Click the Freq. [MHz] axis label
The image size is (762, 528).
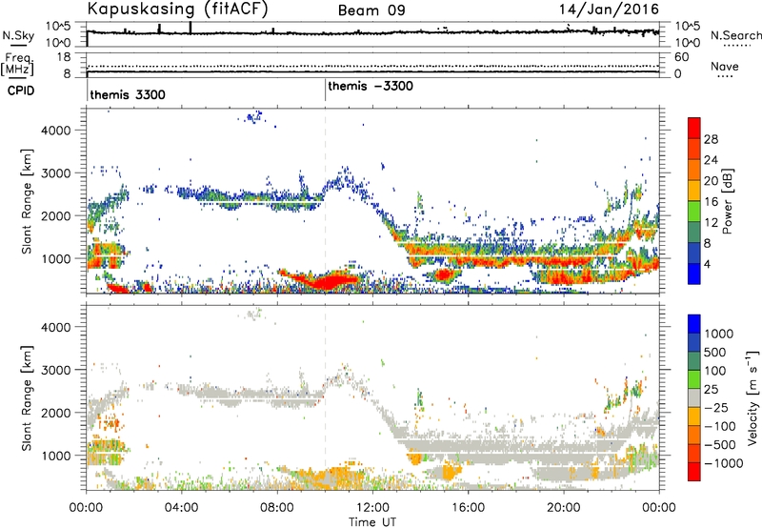pyautogui.click(x=17, y=64)
